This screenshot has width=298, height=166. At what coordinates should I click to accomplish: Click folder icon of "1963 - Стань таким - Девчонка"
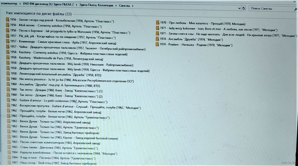point(9,147)
